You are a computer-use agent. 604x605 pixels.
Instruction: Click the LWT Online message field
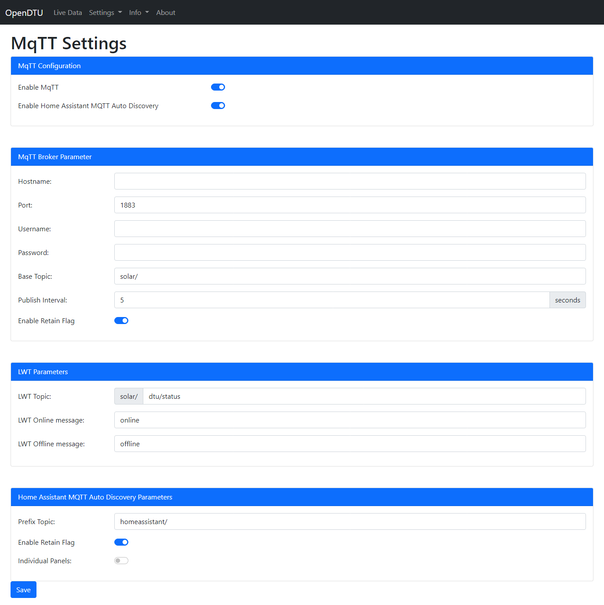tap(349, 420)
